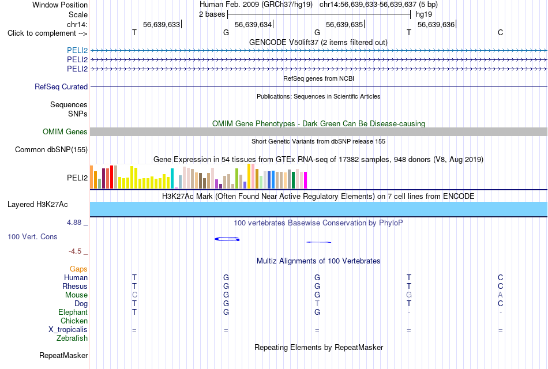548x369 pixels.
Task: Click the Mouse row's A base
Action: pos(501,295)
